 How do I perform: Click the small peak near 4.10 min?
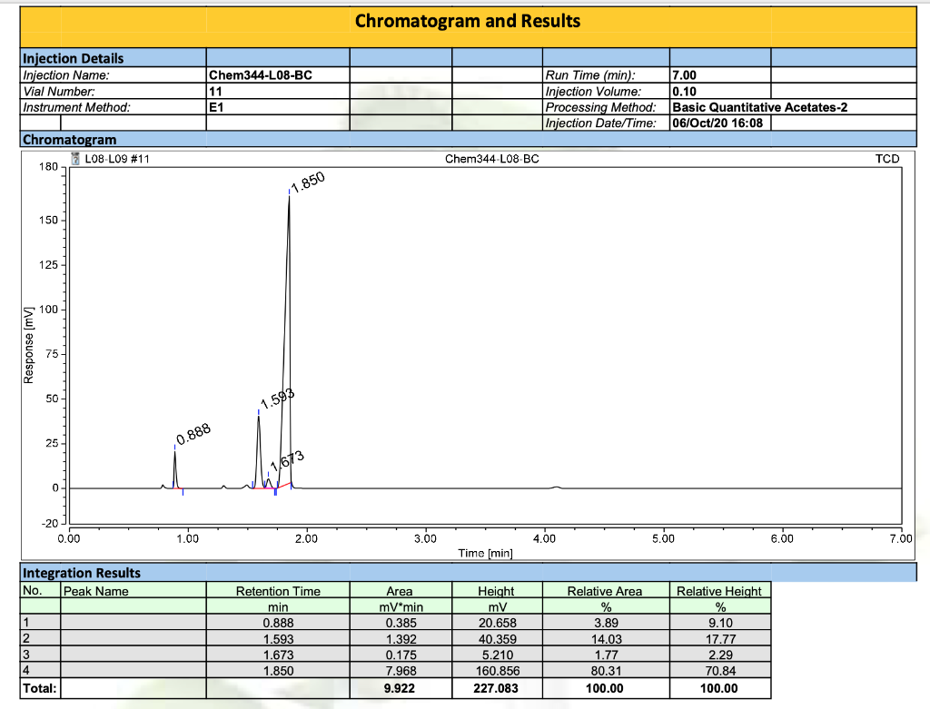(x=557, y=487)
